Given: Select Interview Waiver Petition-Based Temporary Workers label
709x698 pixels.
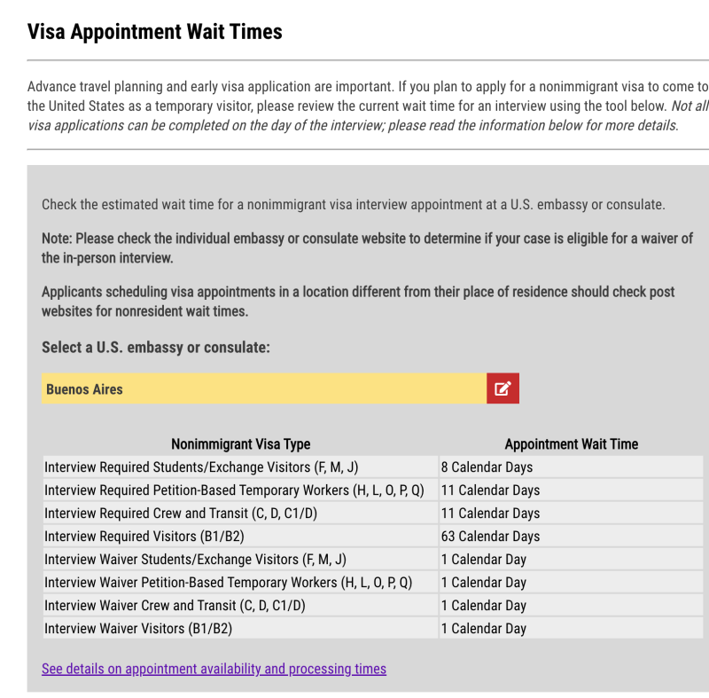Looking at the screenshot, I should 229,583.
